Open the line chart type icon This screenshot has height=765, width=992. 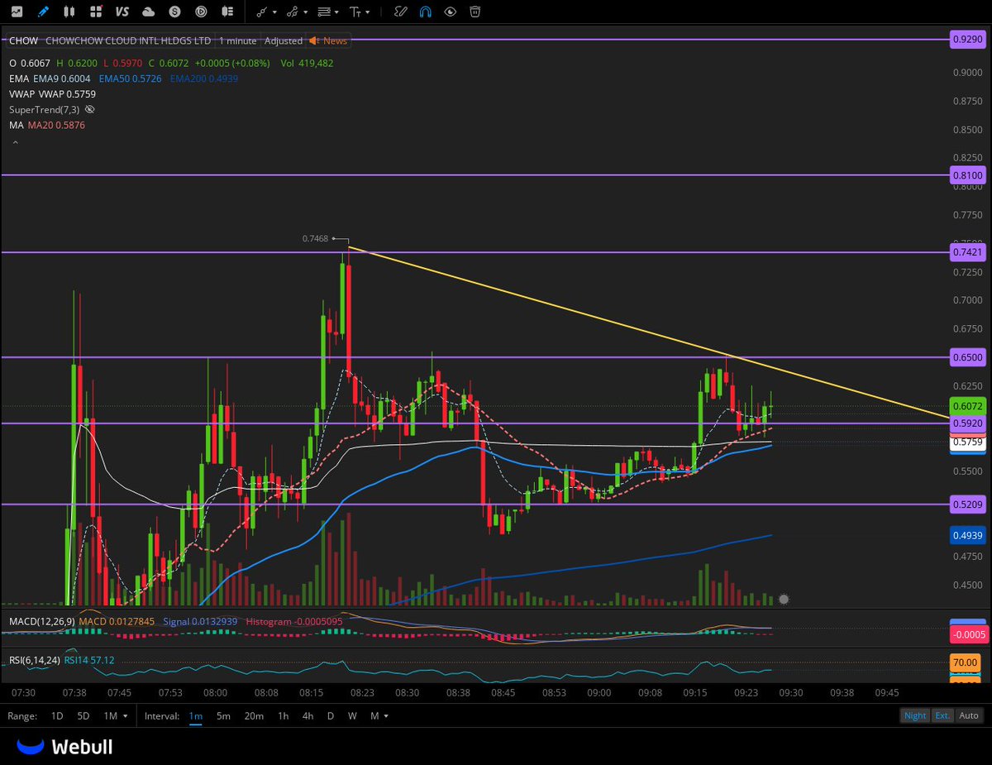tap(17, 12)
